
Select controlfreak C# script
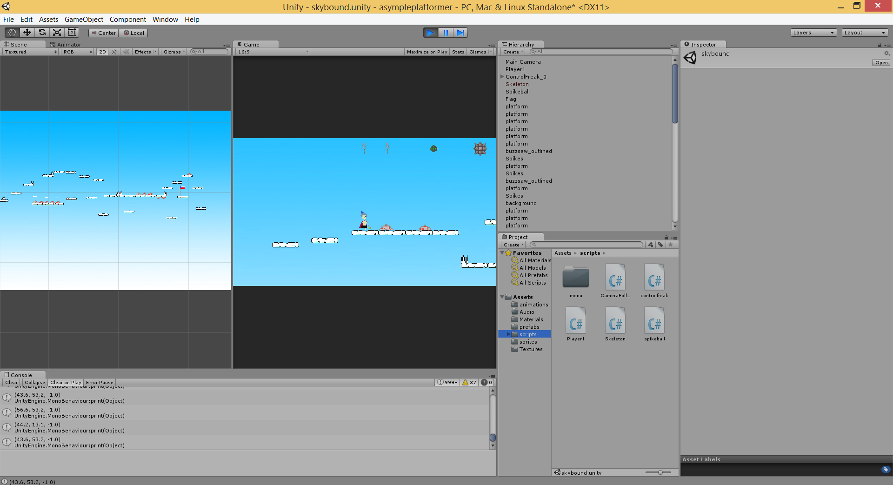click(x=654, y=281)
